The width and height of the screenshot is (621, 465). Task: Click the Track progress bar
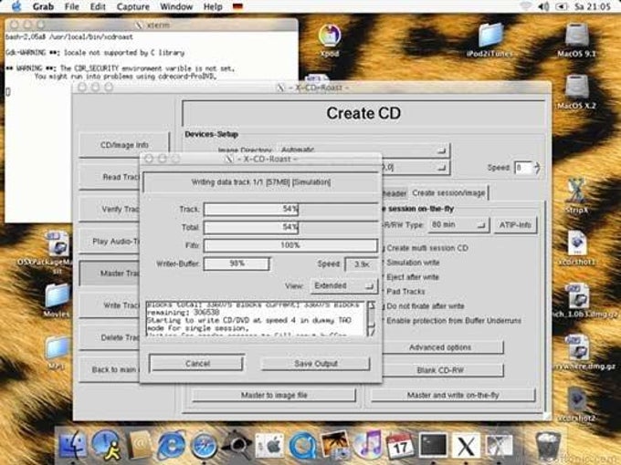[290, 209]
